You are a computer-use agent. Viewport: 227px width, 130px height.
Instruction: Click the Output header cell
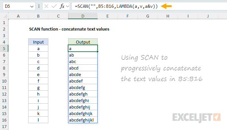point(83,42)
